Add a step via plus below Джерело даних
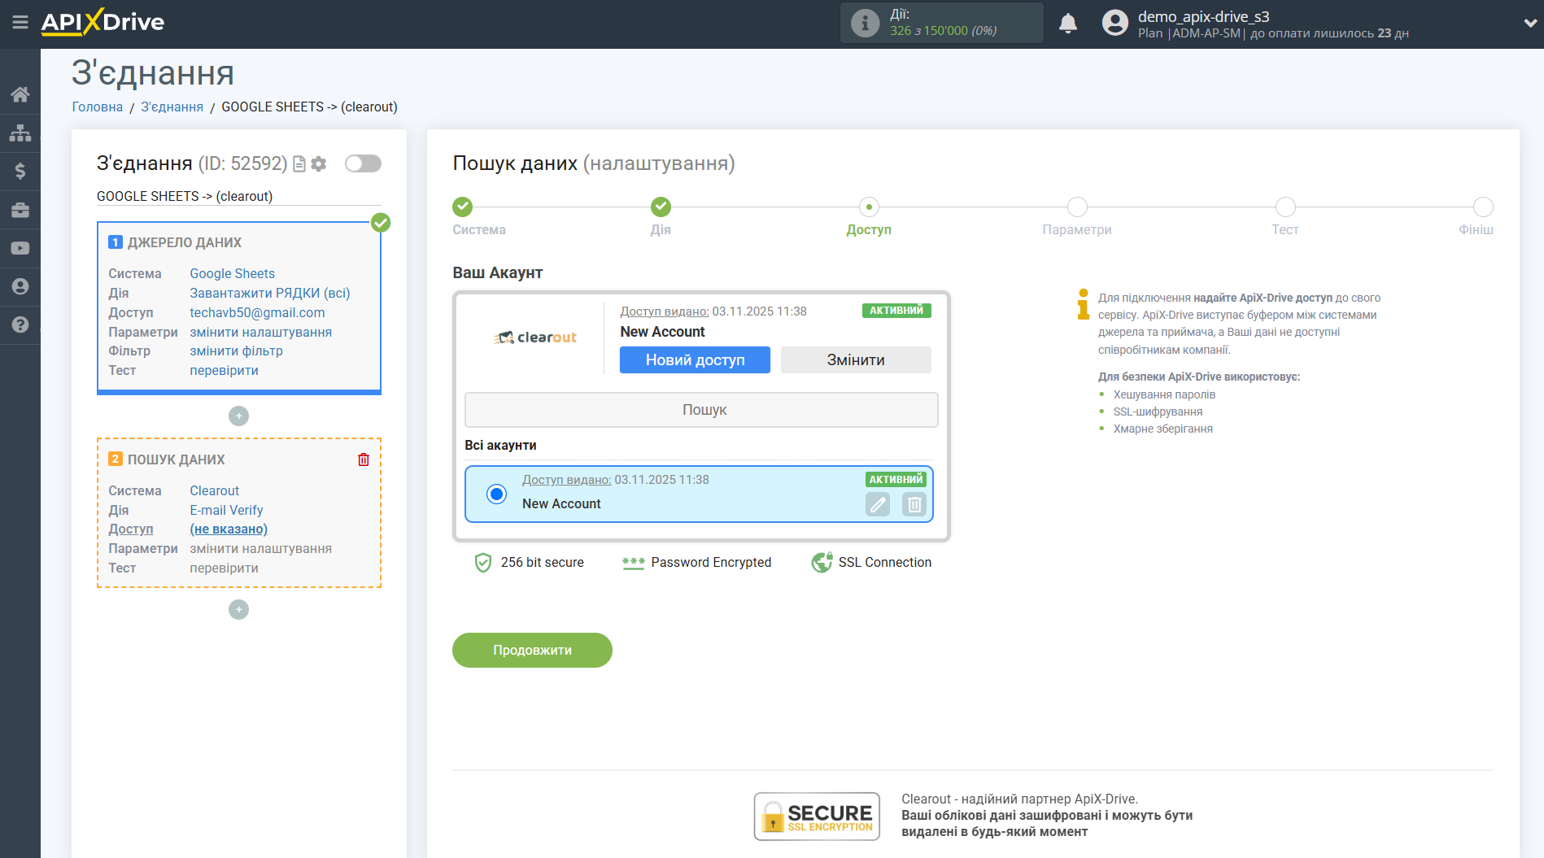The width and height of the screenshot is (1544, 858). pyautogui.click(x=238, y=416)
